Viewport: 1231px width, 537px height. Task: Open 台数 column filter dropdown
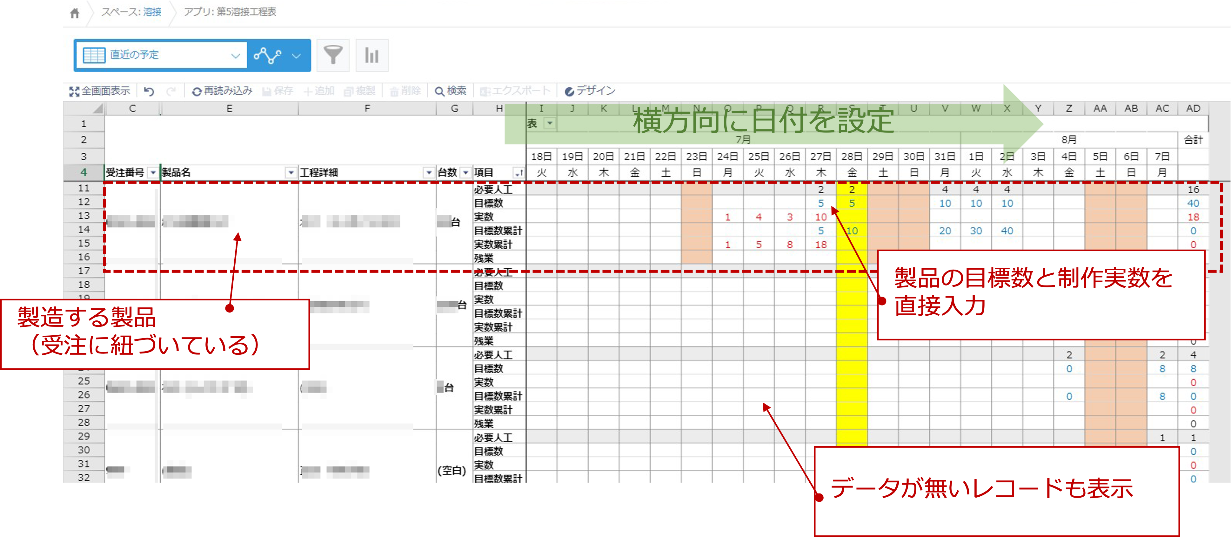pos(465,172)
